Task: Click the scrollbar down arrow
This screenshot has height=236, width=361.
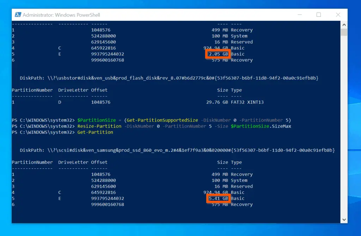Action: point(344,220)
